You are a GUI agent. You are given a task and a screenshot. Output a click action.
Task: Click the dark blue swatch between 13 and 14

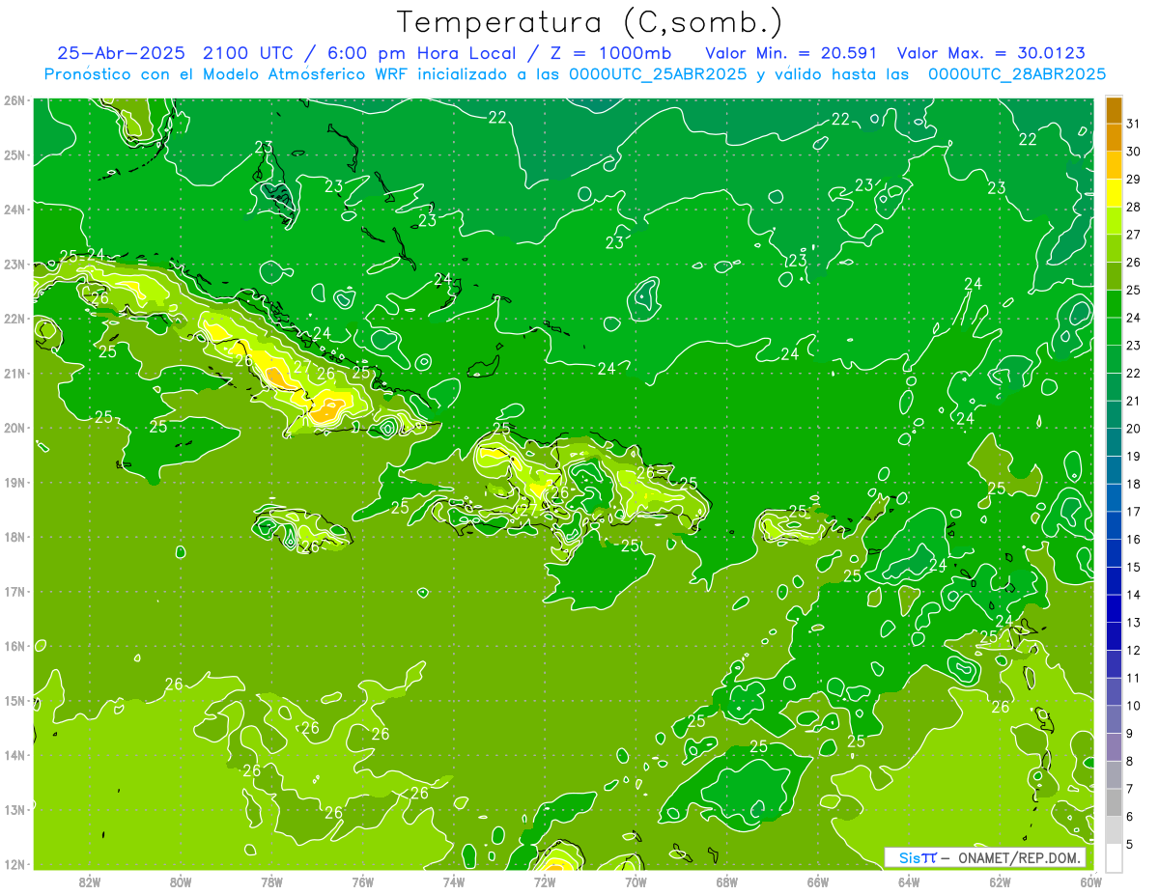1114,608
